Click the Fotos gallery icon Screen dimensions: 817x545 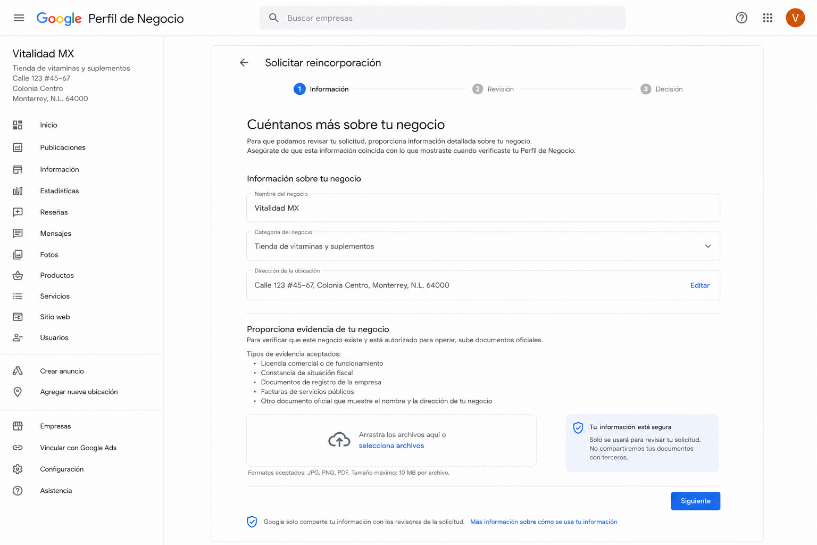coord(18,254)
